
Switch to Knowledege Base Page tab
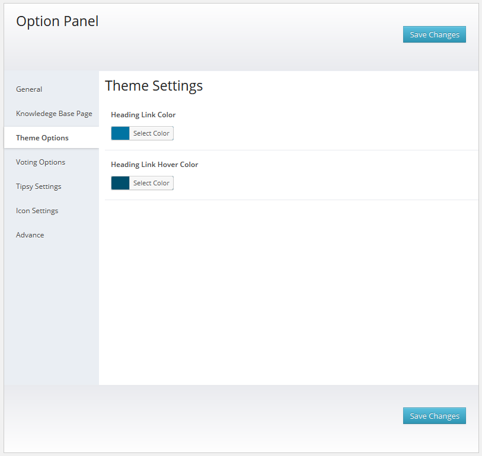(54, 114)
